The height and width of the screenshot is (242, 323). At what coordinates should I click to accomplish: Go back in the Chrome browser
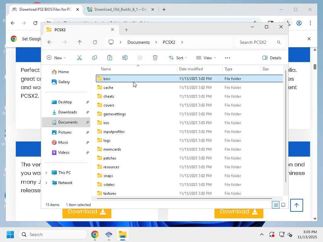click(x=13, y=23)
